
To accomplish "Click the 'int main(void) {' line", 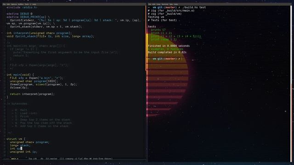I will point(20,75).
